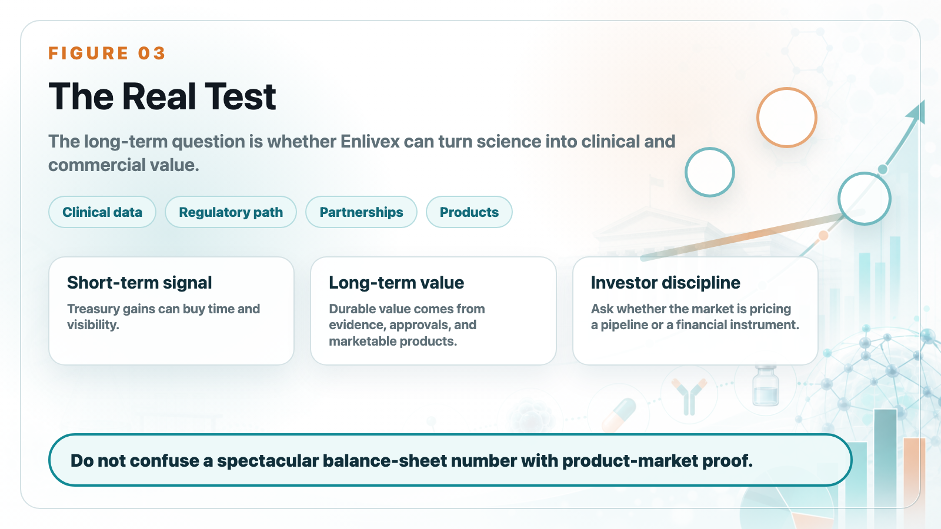This screenshot has width=941, height=529.
Task: Click the teal circle below the orange one
Action: (710, 172)
